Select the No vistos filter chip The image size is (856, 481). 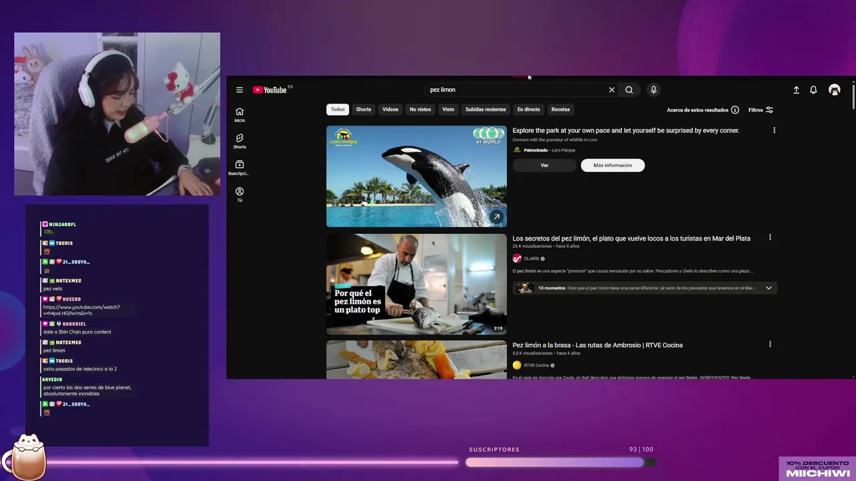pos(420,110)
